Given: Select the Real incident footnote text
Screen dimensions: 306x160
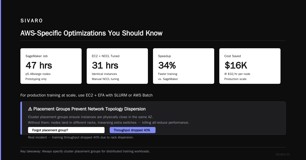Looking at the screenshot, I should click(81, 137).
